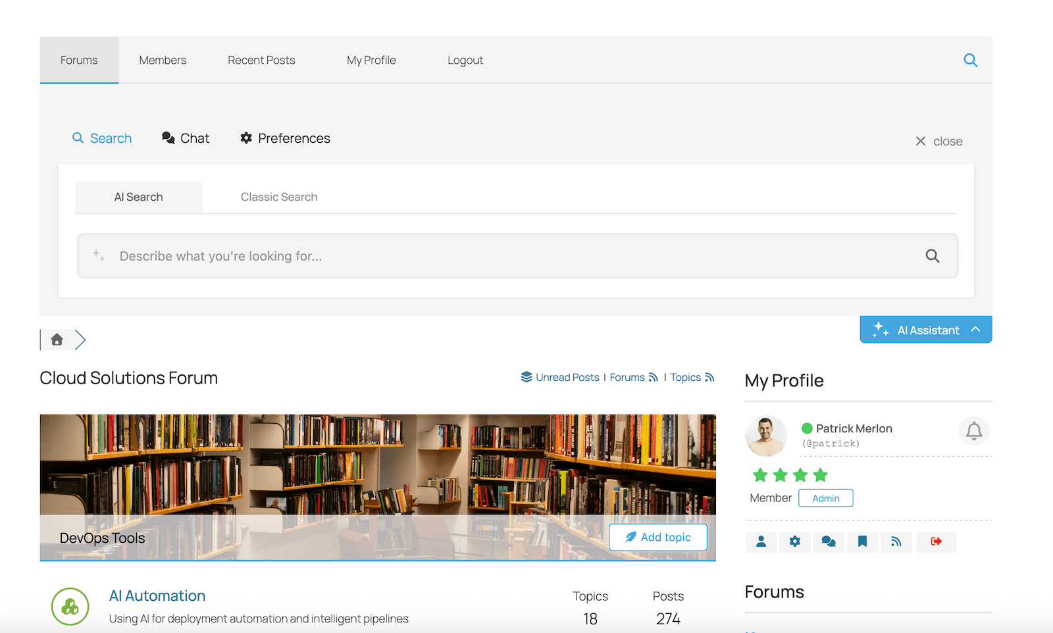Subscribe via the RSS icon next to Forums
The height and width of the screenshot is (633, 1053).
[x=653, y=377]
